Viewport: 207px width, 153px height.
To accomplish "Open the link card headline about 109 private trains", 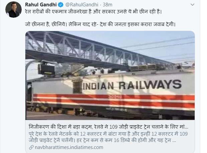I will click(x=109, y=127).
